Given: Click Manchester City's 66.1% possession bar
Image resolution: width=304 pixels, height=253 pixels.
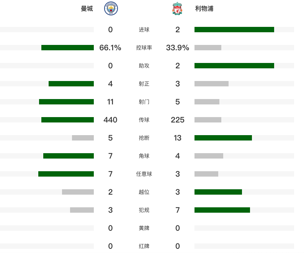Looking at the screenshot, I should (67, 48).
